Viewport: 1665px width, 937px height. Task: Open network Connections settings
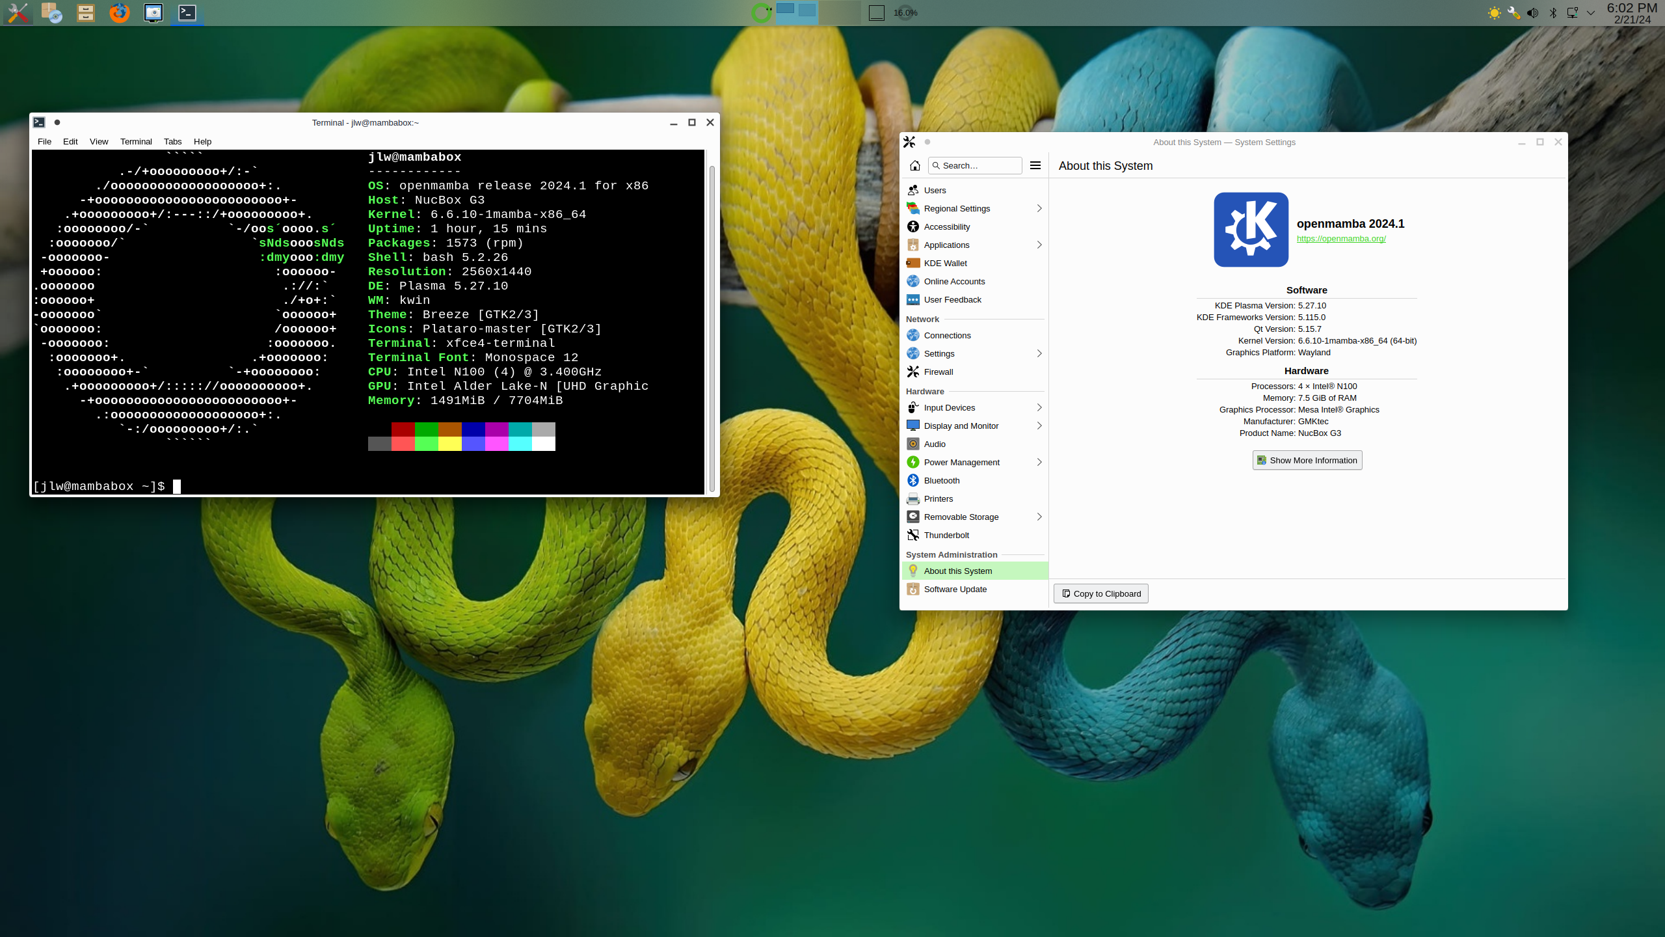click(x=974, y=335)
